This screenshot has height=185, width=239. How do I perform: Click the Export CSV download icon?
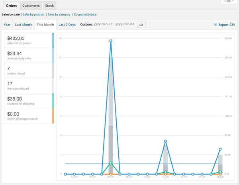click(215, 25)
